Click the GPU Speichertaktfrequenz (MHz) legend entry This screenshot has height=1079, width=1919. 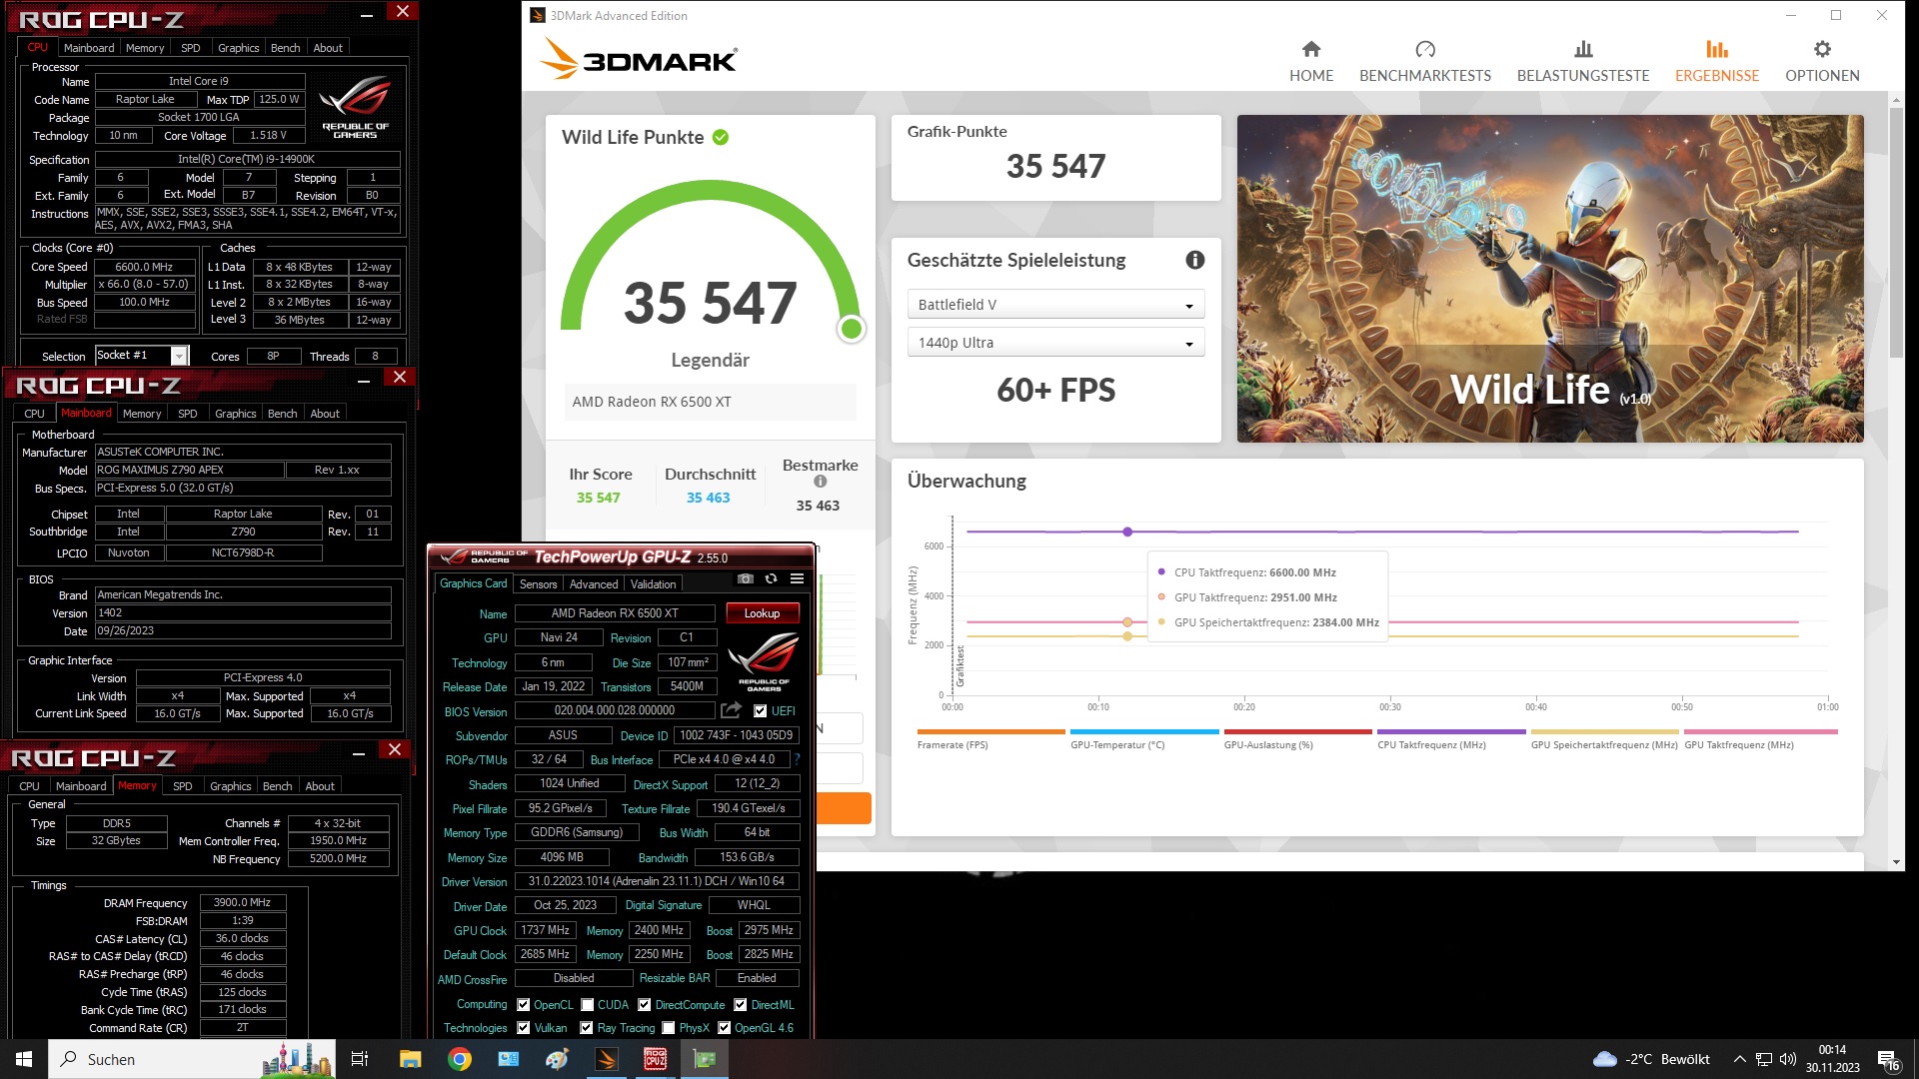(1604, 739)
